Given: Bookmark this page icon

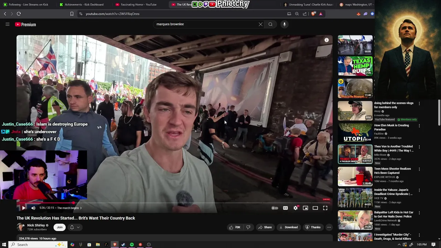Looking at the screenshot, I should click(72, 14).
